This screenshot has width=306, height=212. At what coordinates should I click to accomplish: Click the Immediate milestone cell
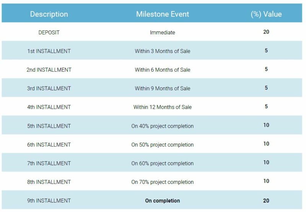coord(162,32)
